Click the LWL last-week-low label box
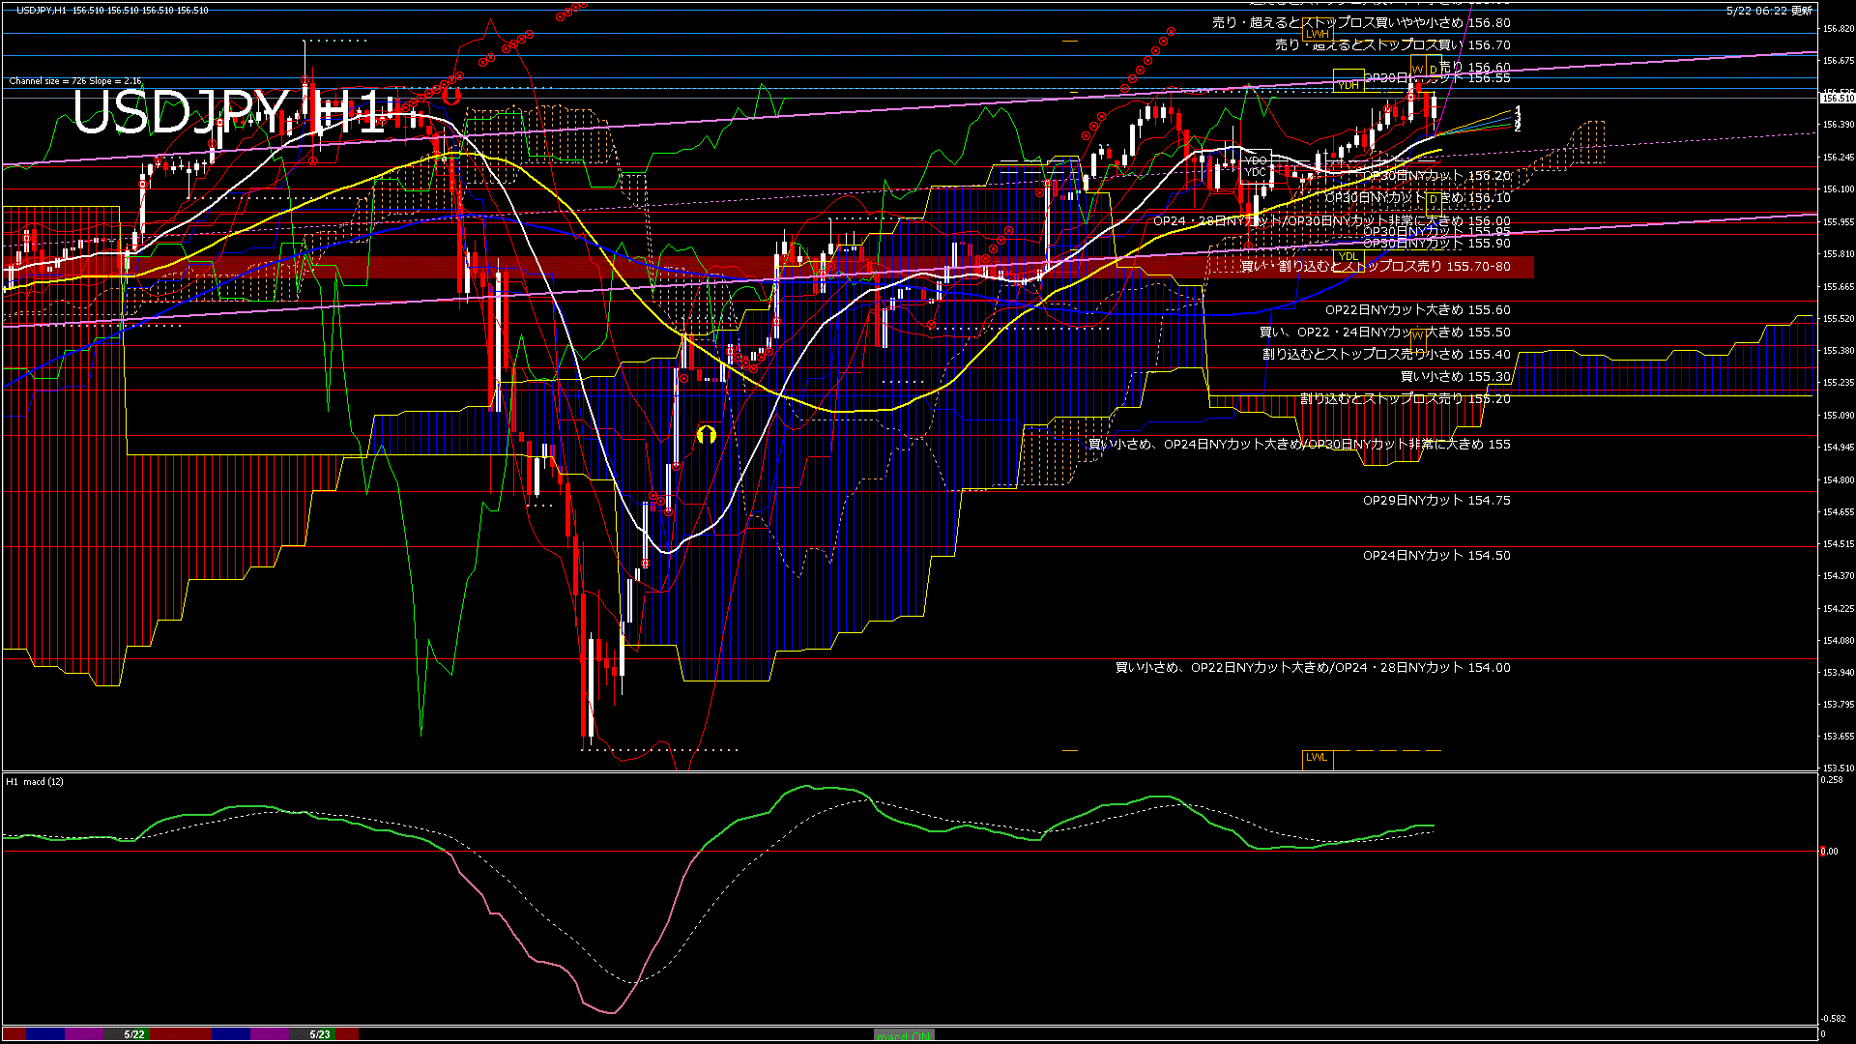 click(x=1317, y=757)
